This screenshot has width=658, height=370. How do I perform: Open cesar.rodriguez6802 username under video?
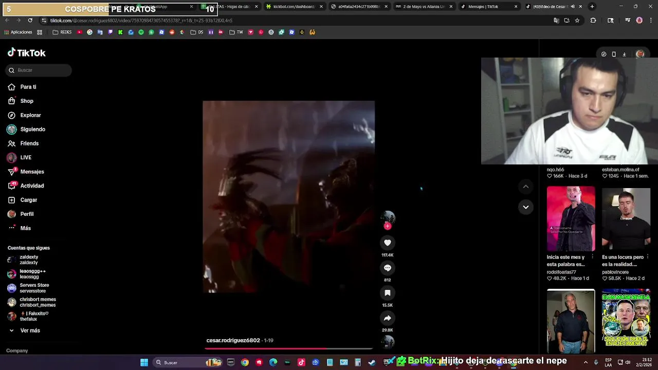point(233,340)
